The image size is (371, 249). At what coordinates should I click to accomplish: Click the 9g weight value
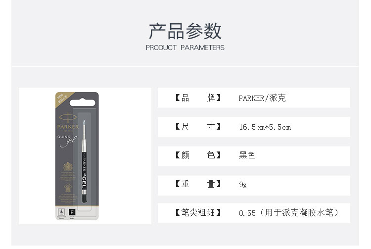[243, 185]
